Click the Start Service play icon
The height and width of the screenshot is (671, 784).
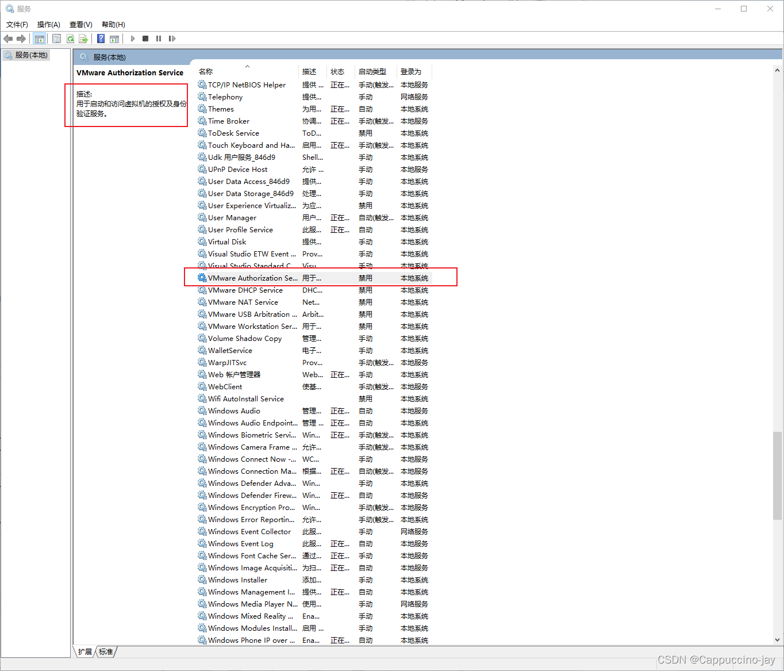[133, 39]
